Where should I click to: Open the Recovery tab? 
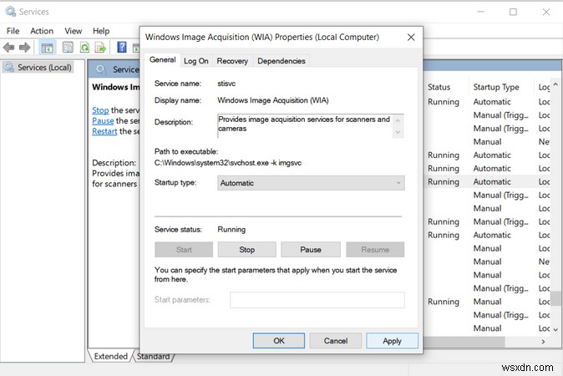click(x=232, y=61)
